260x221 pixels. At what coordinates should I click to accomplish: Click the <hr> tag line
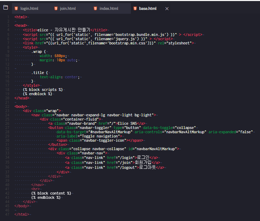(x=36, y=189)
